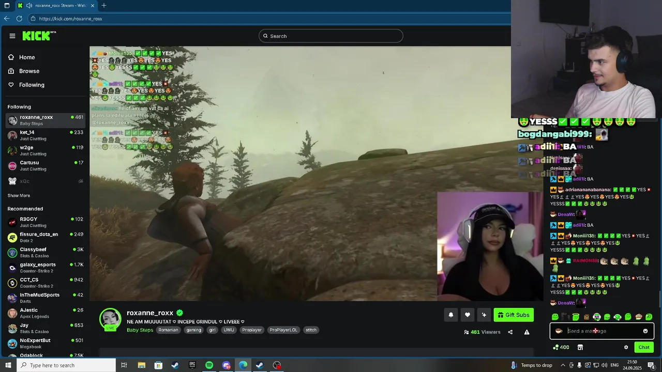Click the stitch tag
The height and width of the screenshot is (372, 662).
click(311, 330)
